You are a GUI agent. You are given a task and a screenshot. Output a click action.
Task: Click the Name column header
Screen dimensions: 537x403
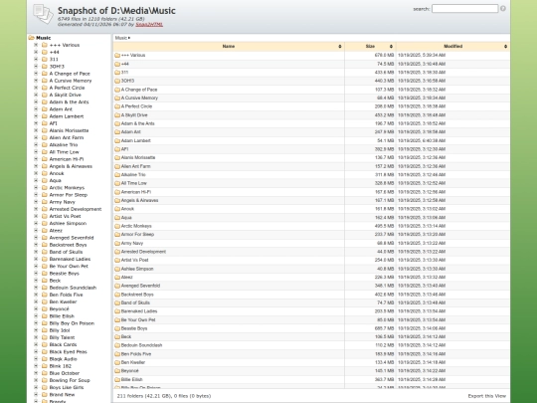click(229, 46)
